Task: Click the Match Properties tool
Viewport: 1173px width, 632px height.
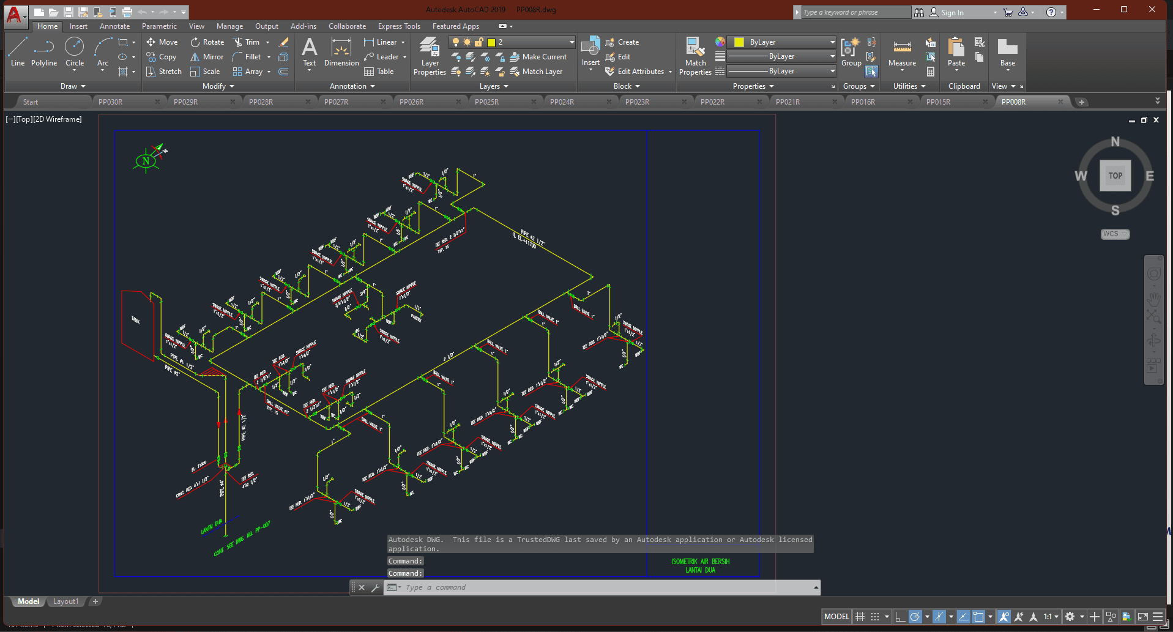Action: pos(695,56)
